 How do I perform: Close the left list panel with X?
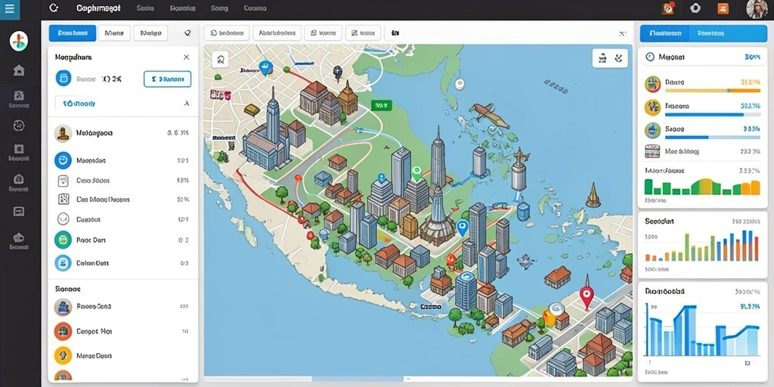coord(186,57)
